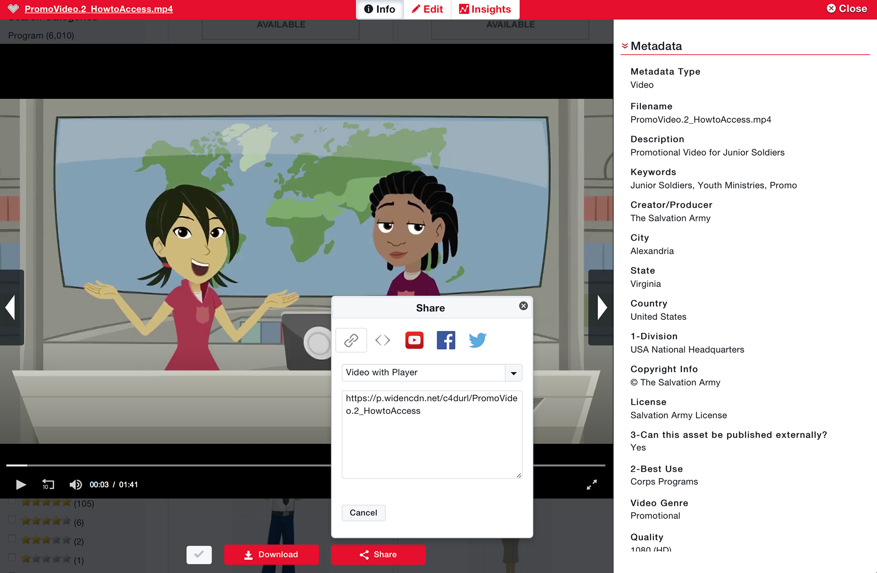Screen dimensions: 877x573
Task: Download the video asset
Action: pos(271,555)
